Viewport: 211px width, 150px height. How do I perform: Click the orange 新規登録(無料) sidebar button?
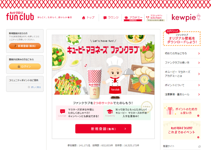coord(25,46)
